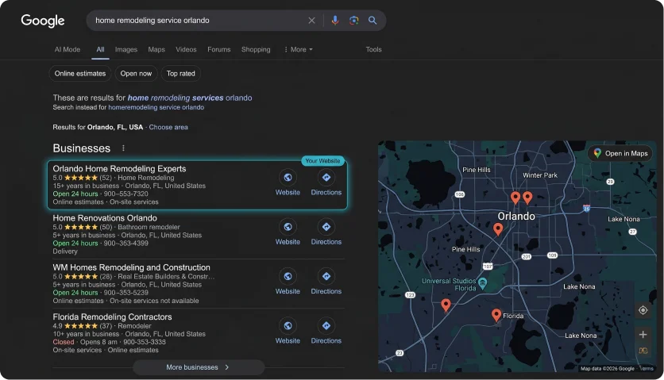Image resolution: width=664 pixels, height=380 pixels.
Task: Open Website icon for Florida Remodeling Contractors
Action: (288, 326)
